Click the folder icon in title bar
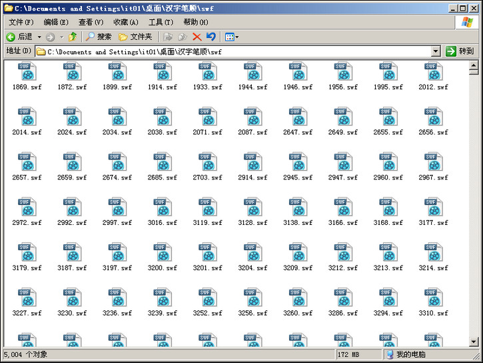 point(8,8)
